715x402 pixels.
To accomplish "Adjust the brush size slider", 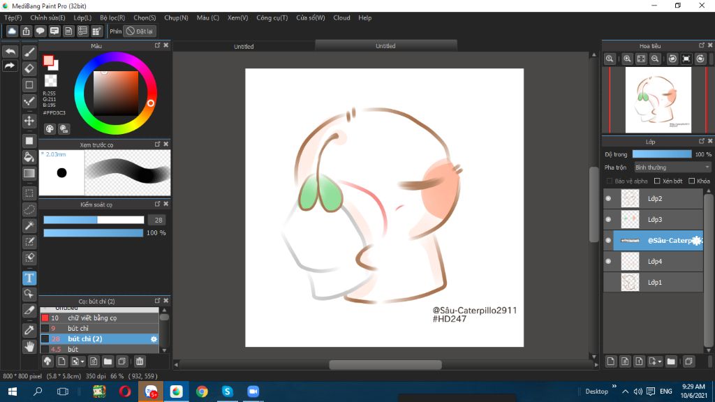I will tap(94, 220).
